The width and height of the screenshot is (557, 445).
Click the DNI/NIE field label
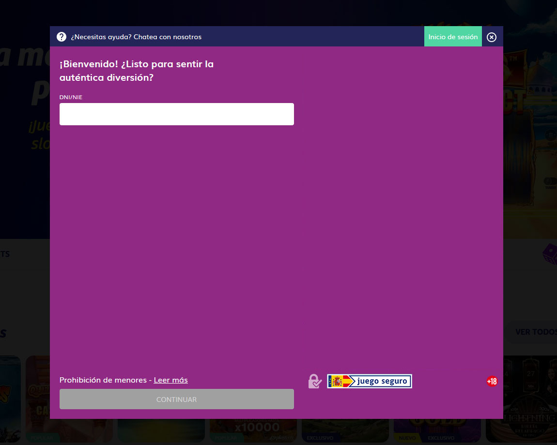click(71, 97)
